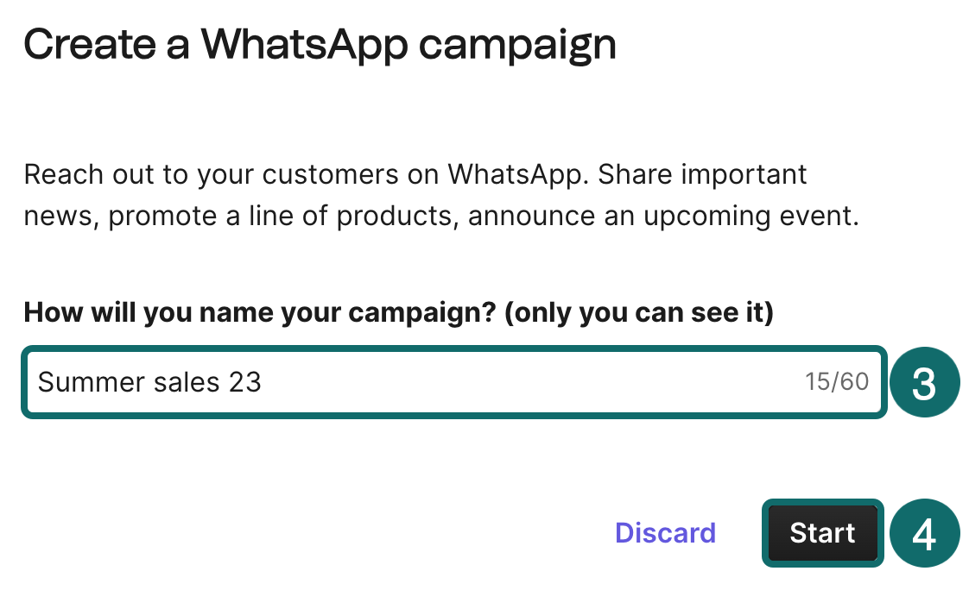Discard the WhatsApp campaign draft
This screenshot has width=969, height=590.
(x=665, y=533)
